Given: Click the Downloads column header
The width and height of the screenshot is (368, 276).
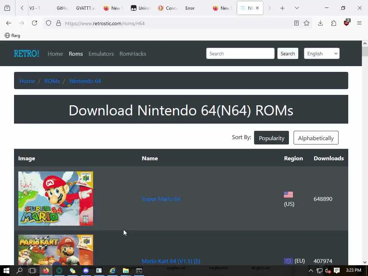Looking at the screenshot, I should (x=329, y=158).
